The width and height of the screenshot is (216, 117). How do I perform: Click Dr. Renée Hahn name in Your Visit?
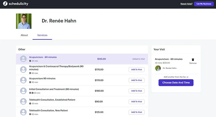point(170,68)
